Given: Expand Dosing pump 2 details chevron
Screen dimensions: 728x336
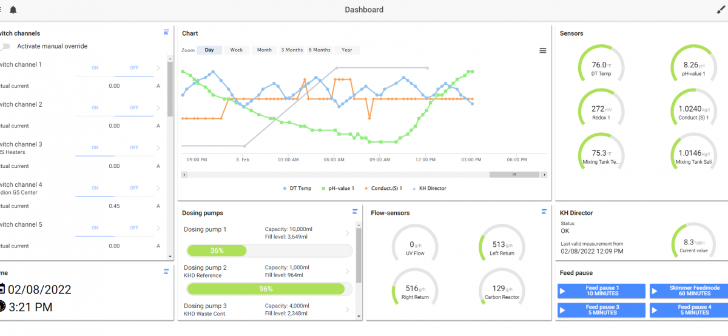Looking at the screenshot, I should click(x=347, y=271).
